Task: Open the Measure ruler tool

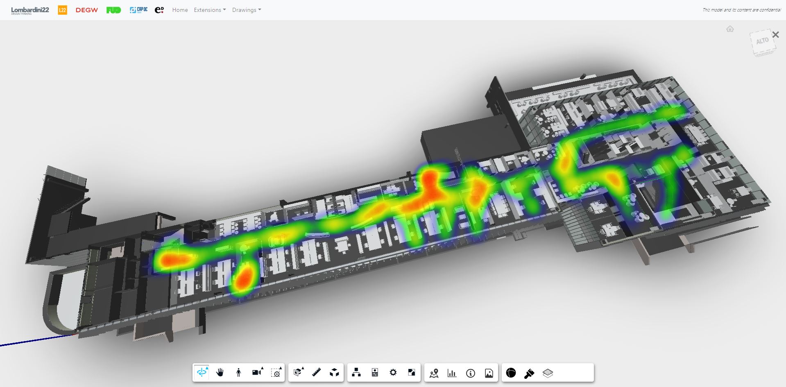Action: click(316, 372)
